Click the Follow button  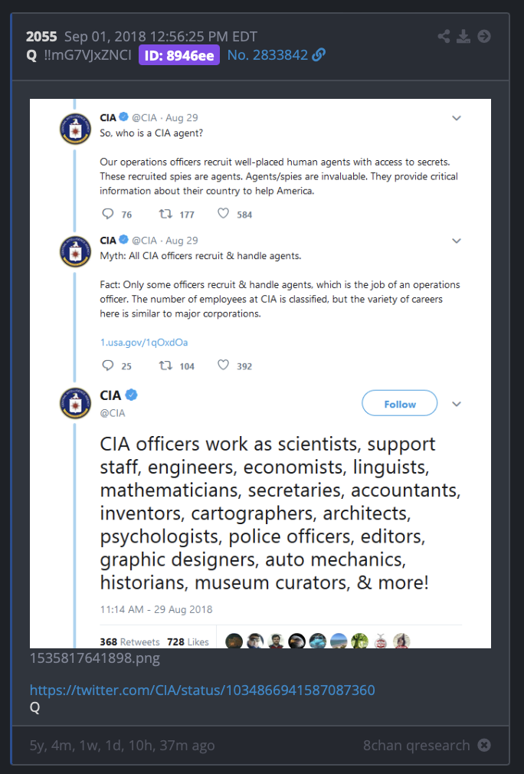(400, 403)
